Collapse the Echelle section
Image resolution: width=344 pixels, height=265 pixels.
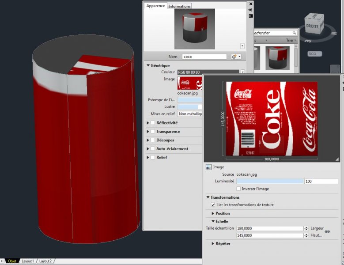tap(213, 221)
